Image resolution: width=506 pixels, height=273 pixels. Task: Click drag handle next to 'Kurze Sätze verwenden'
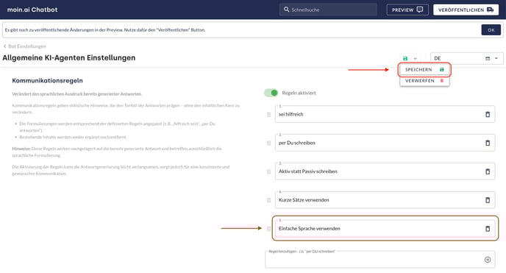click(268, 200)
